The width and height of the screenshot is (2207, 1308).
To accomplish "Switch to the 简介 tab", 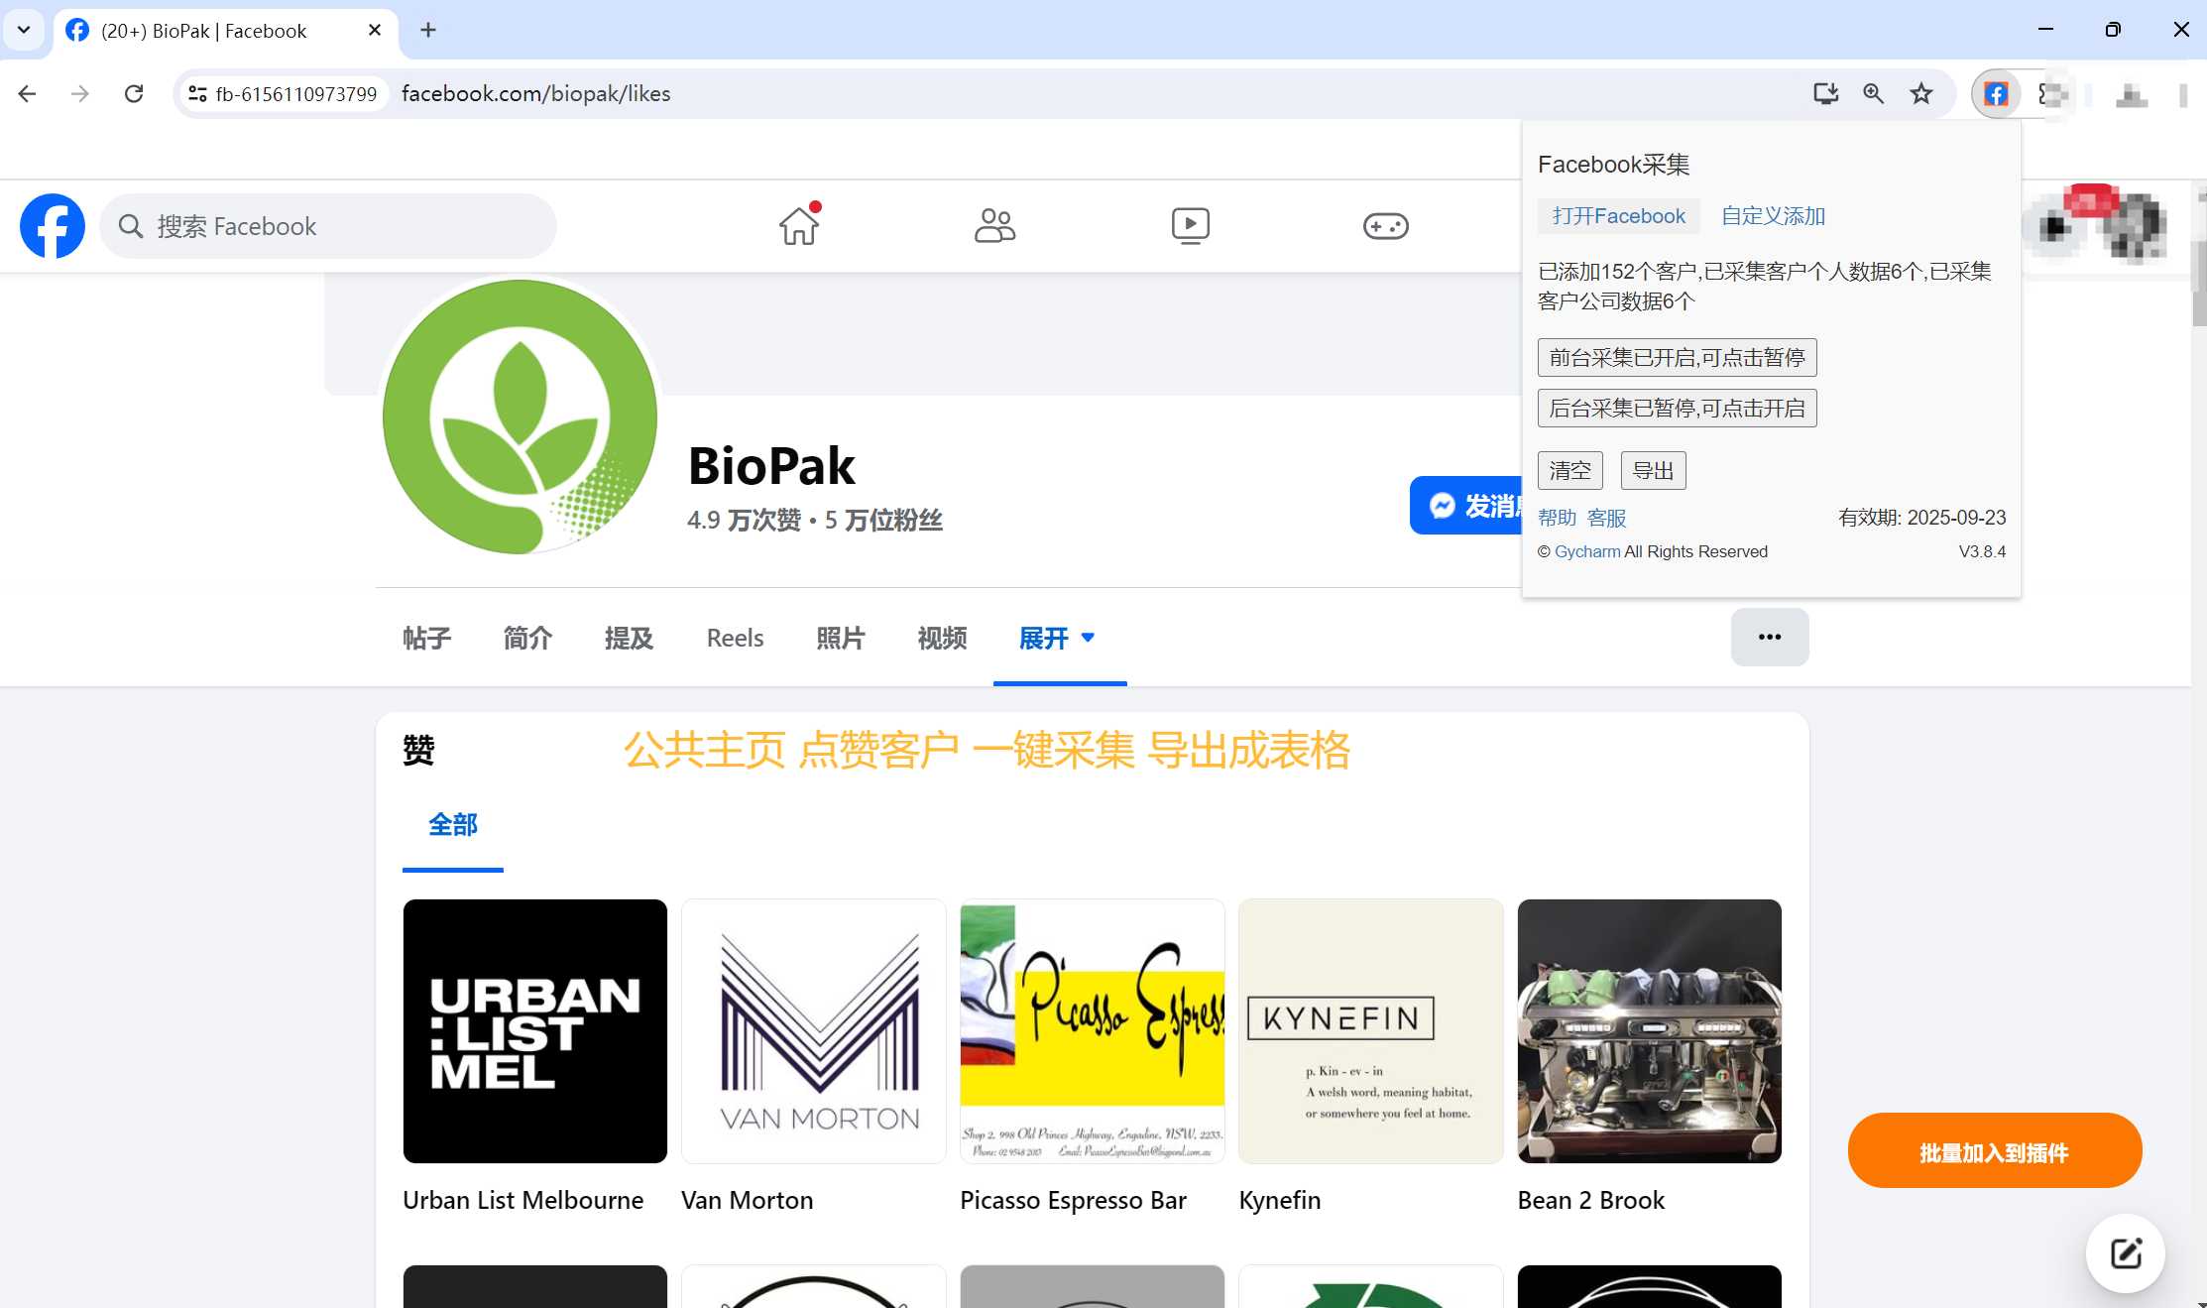I will click(x=527, y=639).
